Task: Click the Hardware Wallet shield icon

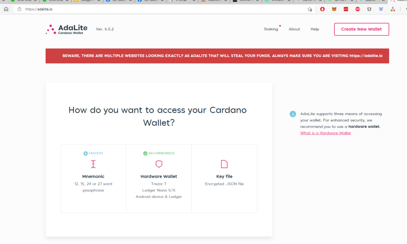Action: coord(159,164)
